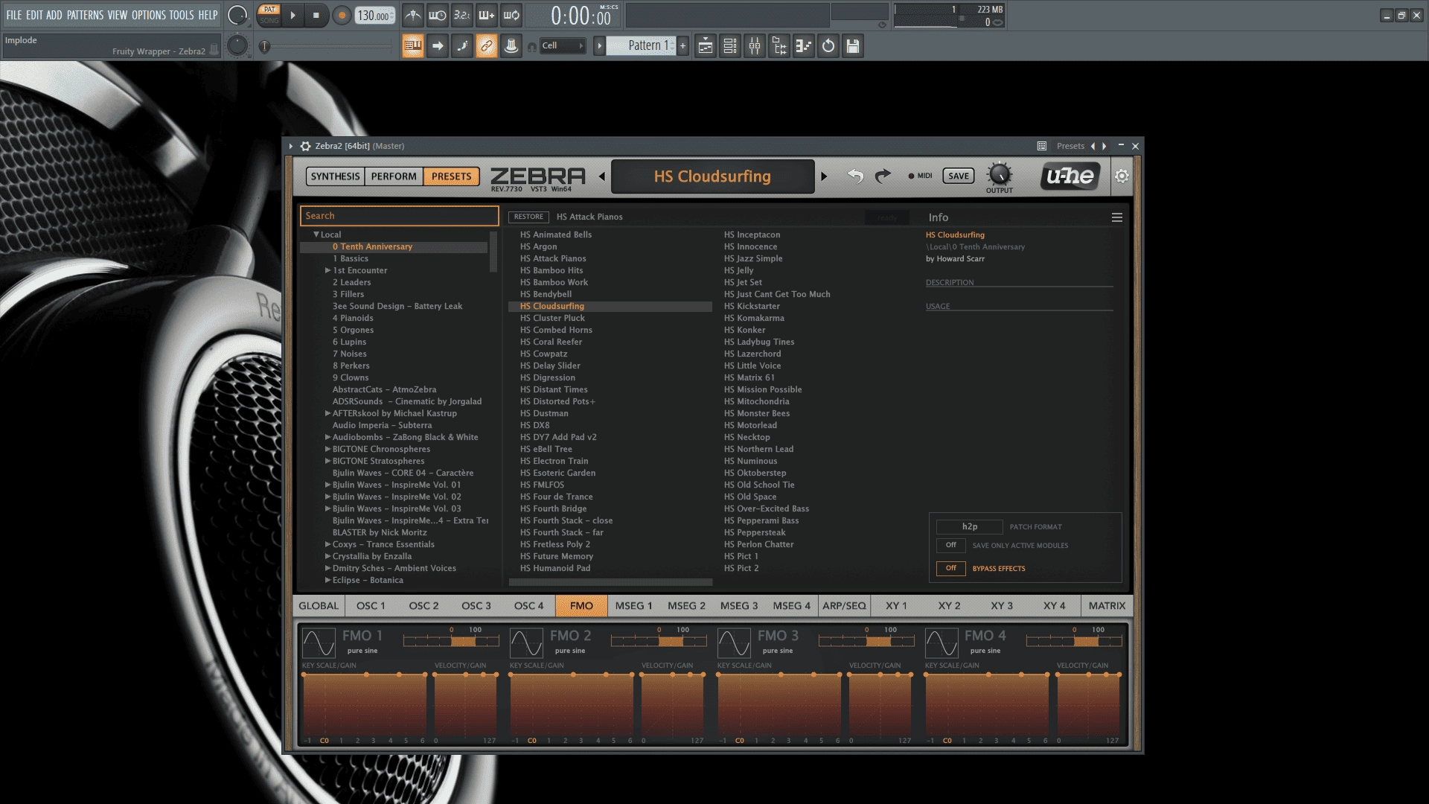The width and height of the screenshot is (1429, 804).
Task: Open the FILE menu
Action: [x=13, y=15]
